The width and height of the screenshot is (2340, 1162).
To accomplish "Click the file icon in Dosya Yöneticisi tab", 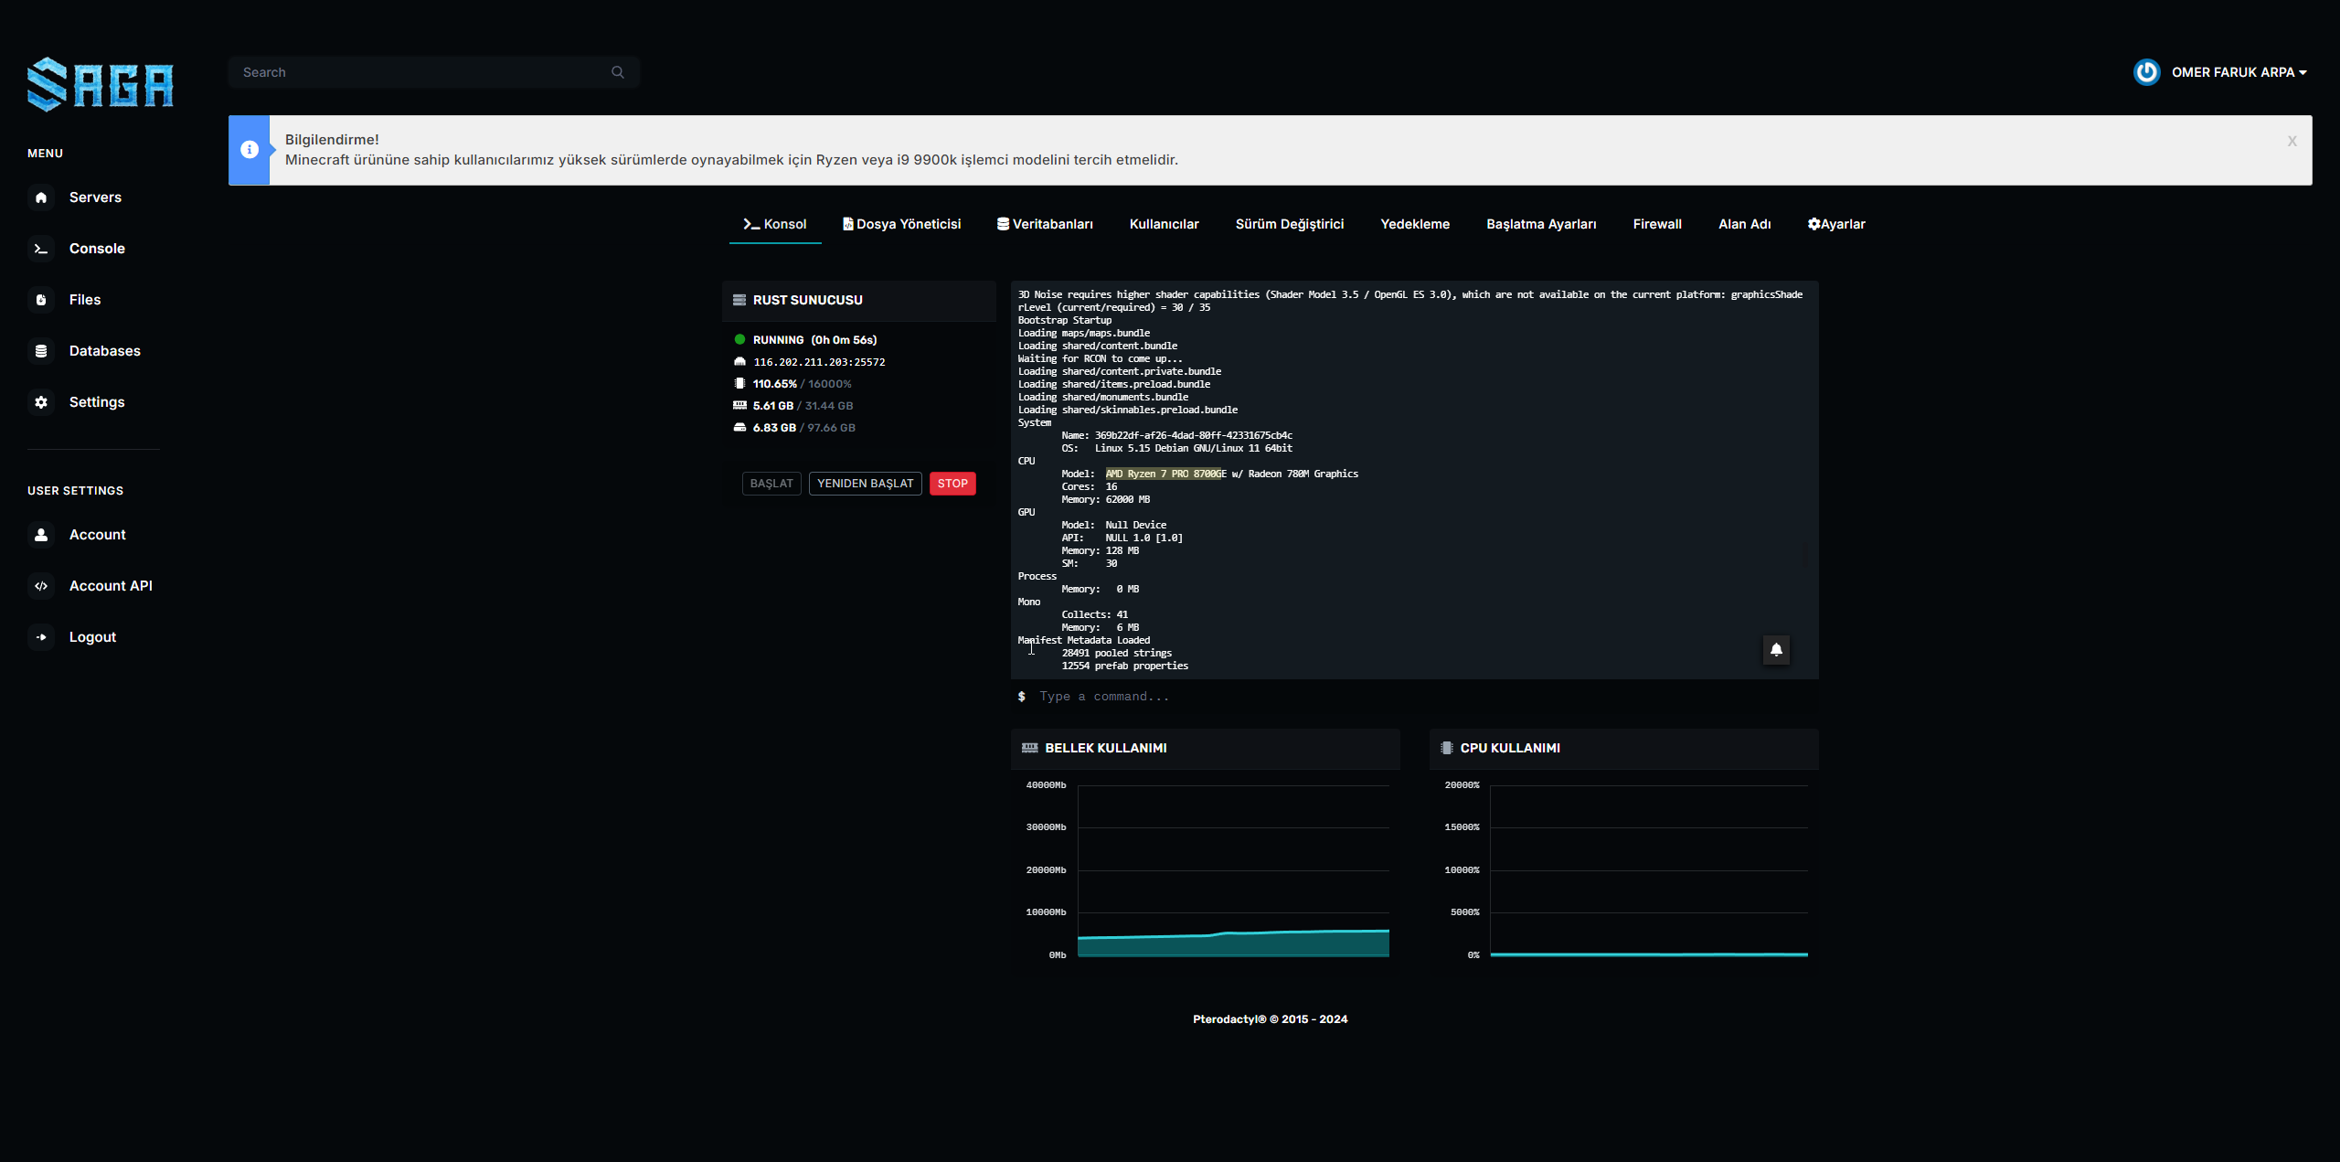I will [x=848, y=224].
